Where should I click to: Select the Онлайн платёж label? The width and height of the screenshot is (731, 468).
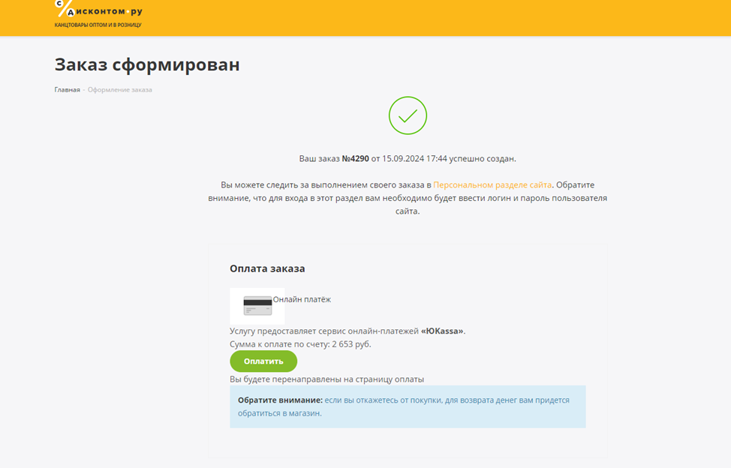click(x=302, y=299)
